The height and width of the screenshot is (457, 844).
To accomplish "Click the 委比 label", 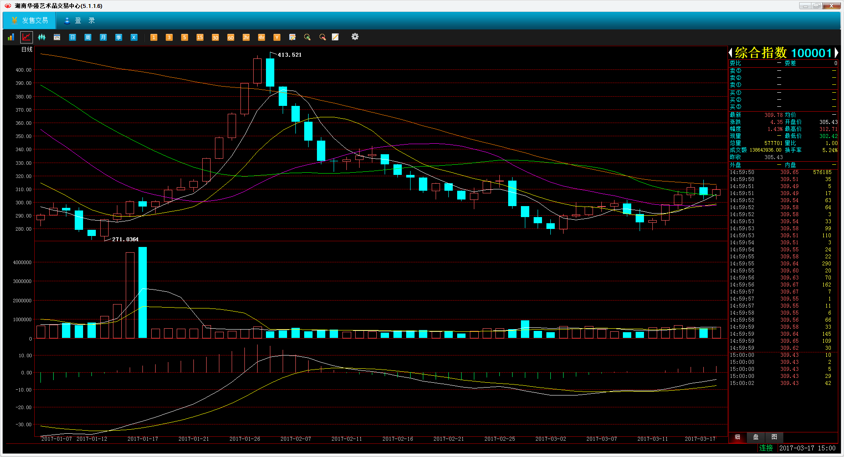I will 735,63.
